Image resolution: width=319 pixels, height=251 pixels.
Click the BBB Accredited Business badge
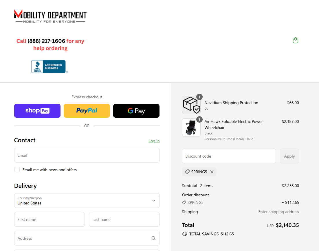(x=49, y=67)
